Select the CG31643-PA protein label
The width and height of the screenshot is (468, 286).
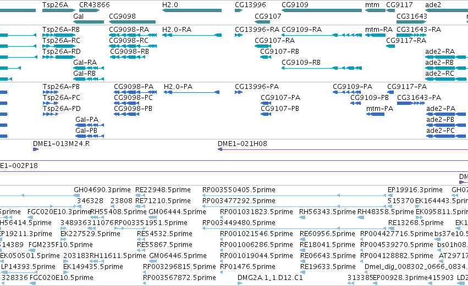419,98
